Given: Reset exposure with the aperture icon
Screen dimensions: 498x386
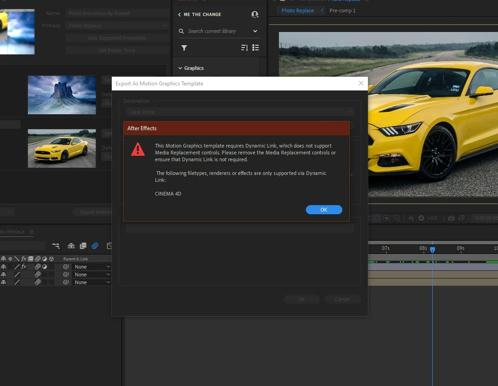Looking at the screenshot, I should click(x=421, y=218).
